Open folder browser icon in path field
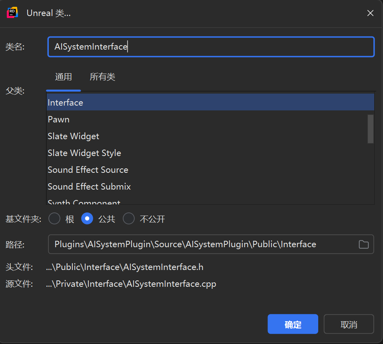The height and width of the screenshot is (344, 383). [363, 244]
